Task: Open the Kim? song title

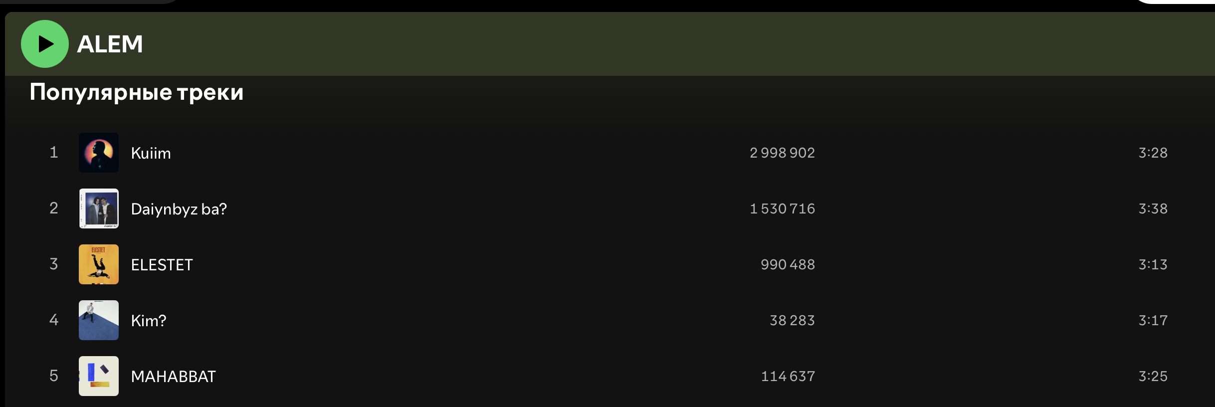Action: [148, 321]
